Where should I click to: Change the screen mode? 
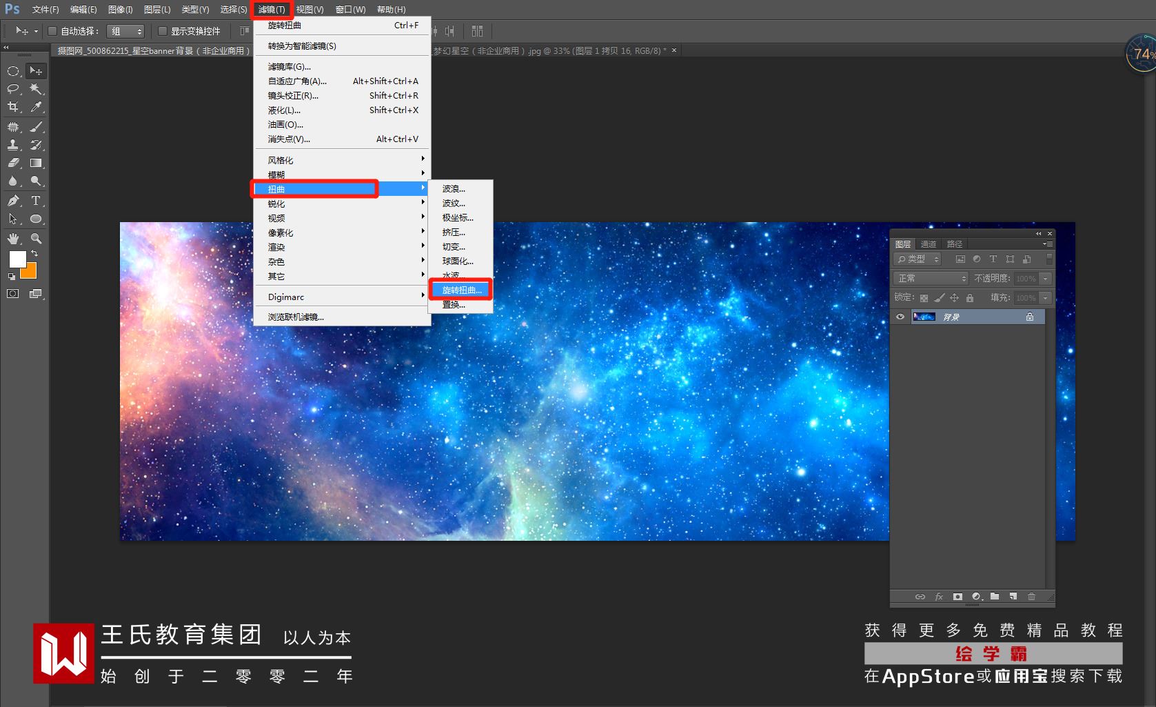36,294
